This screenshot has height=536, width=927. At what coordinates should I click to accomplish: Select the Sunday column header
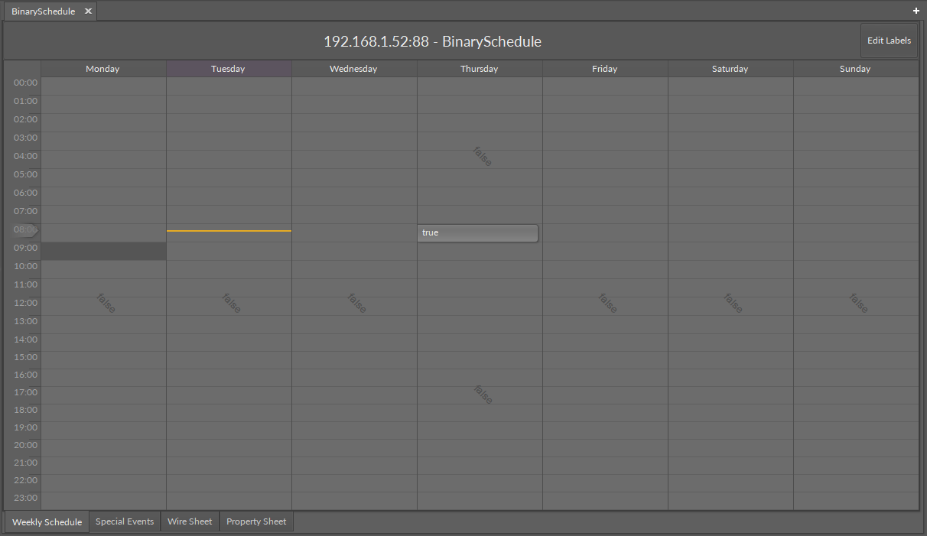(854, 68)
